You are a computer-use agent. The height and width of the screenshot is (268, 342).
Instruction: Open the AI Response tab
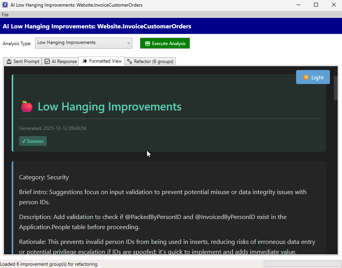pos(60,61)
